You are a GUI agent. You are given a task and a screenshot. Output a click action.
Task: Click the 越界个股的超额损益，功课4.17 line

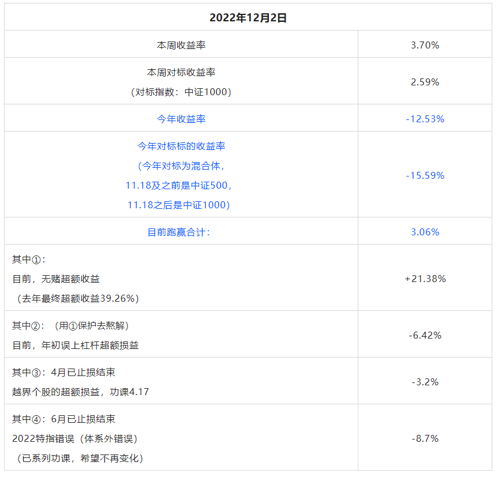[x=80, y=392]
